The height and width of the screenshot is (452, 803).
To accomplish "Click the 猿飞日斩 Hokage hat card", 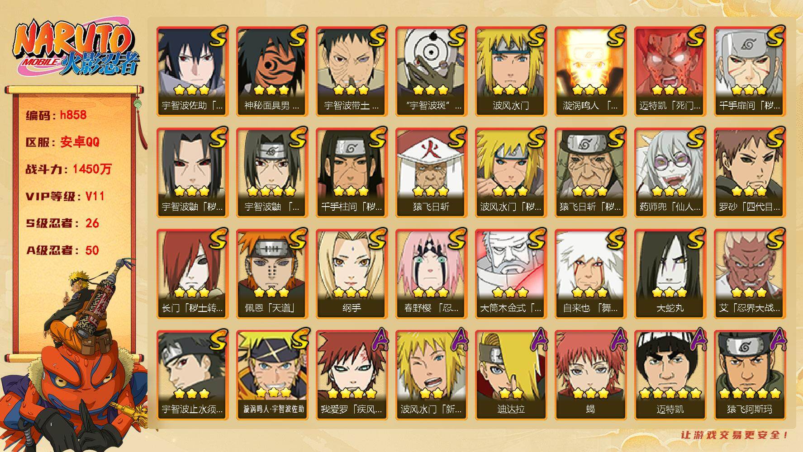I will point(431,173).
